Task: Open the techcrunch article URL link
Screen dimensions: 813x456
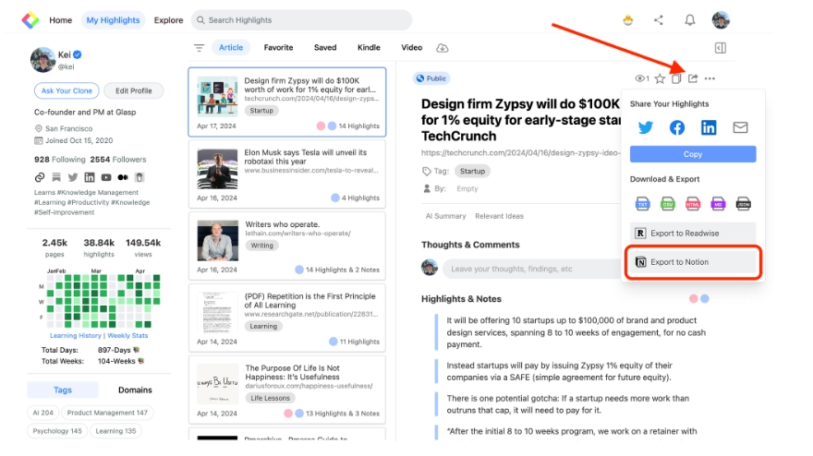Action: pyautogui.click(x=520, y=153)
